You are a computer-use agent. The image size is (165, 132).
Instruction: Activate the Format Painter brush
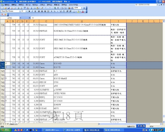click(x=42, y=8)
